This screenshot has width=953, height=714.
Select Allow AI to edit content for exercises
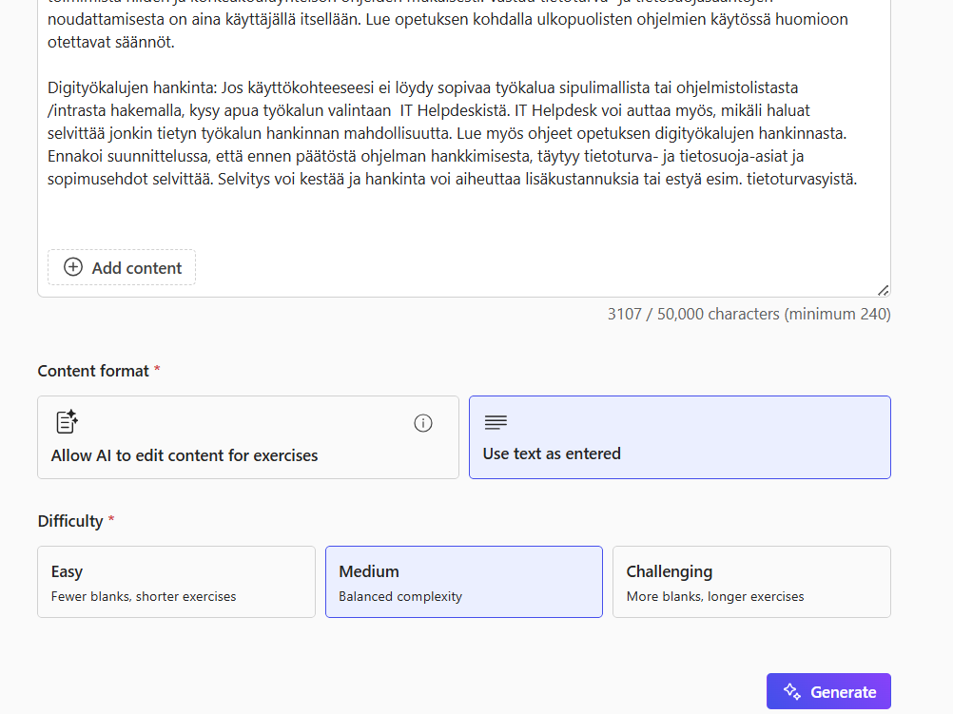[247, 437]
